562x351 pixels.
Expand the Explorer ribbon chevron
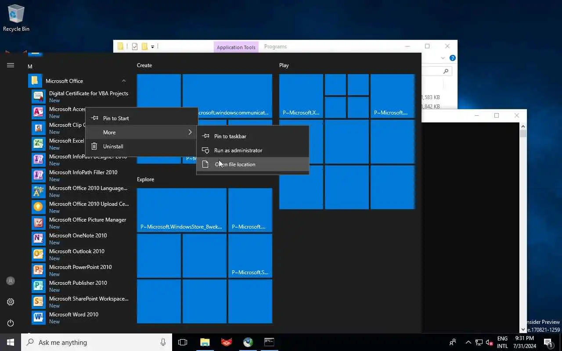[443, 58]
